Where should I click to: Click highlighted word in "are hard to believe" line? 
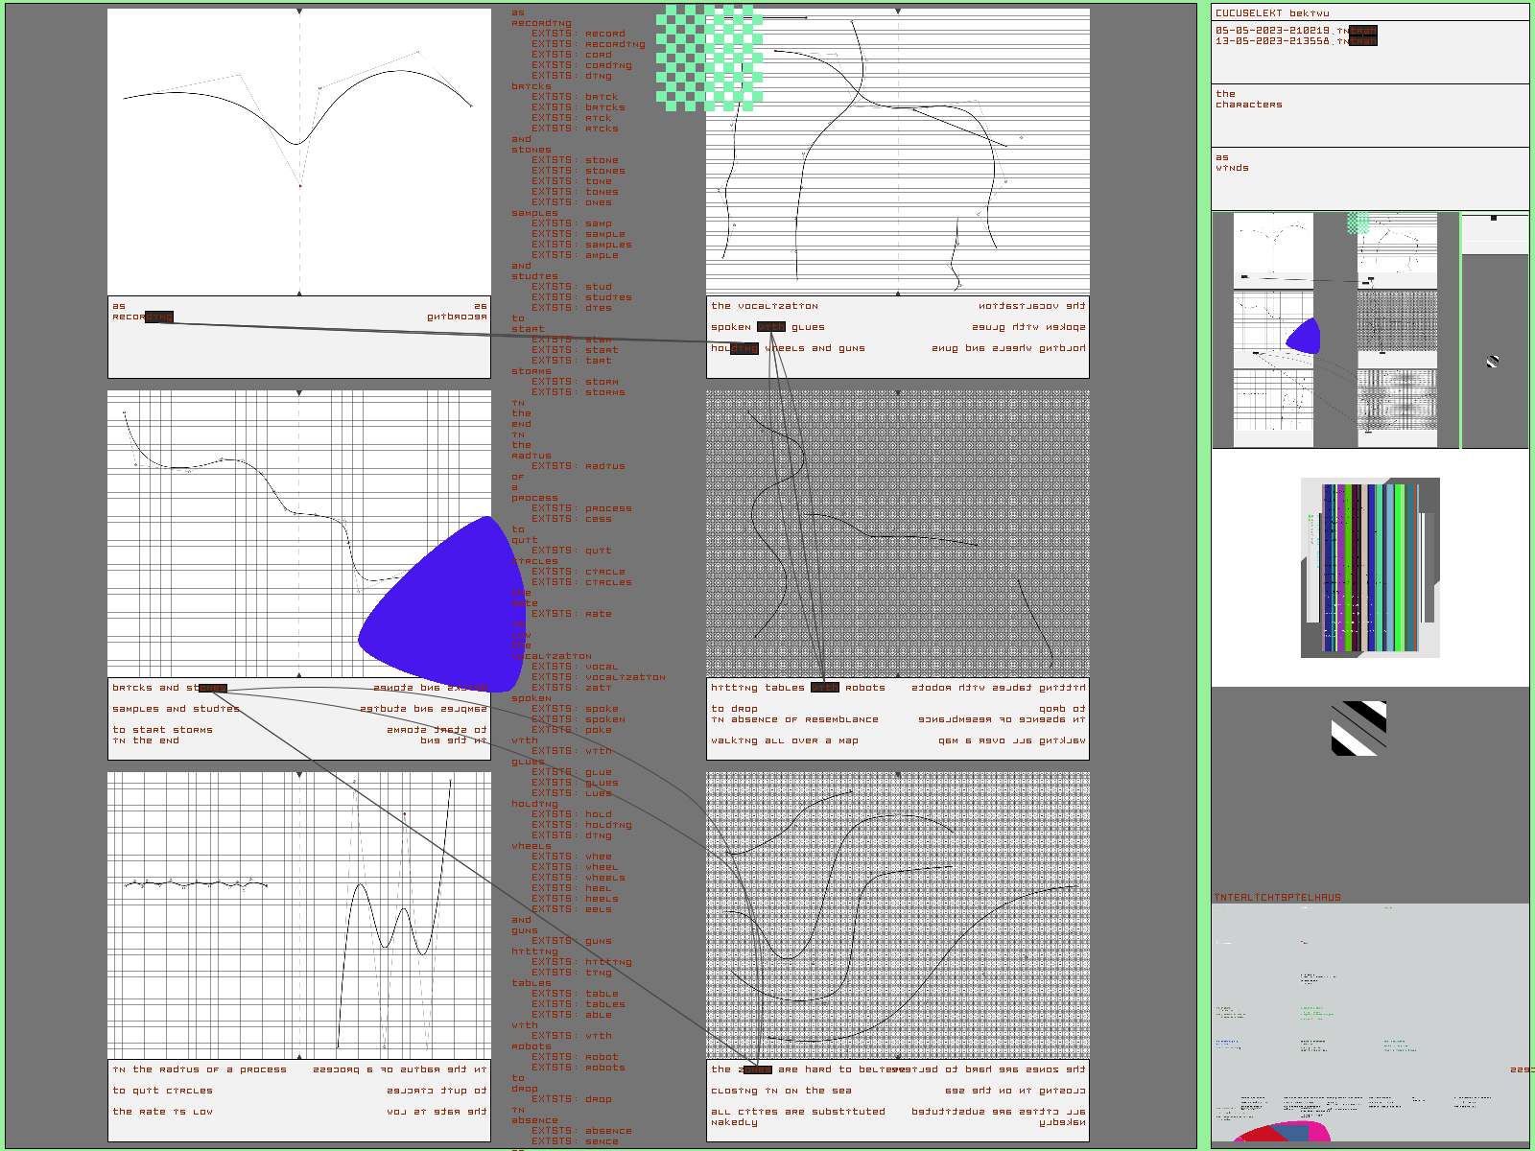756,1069
